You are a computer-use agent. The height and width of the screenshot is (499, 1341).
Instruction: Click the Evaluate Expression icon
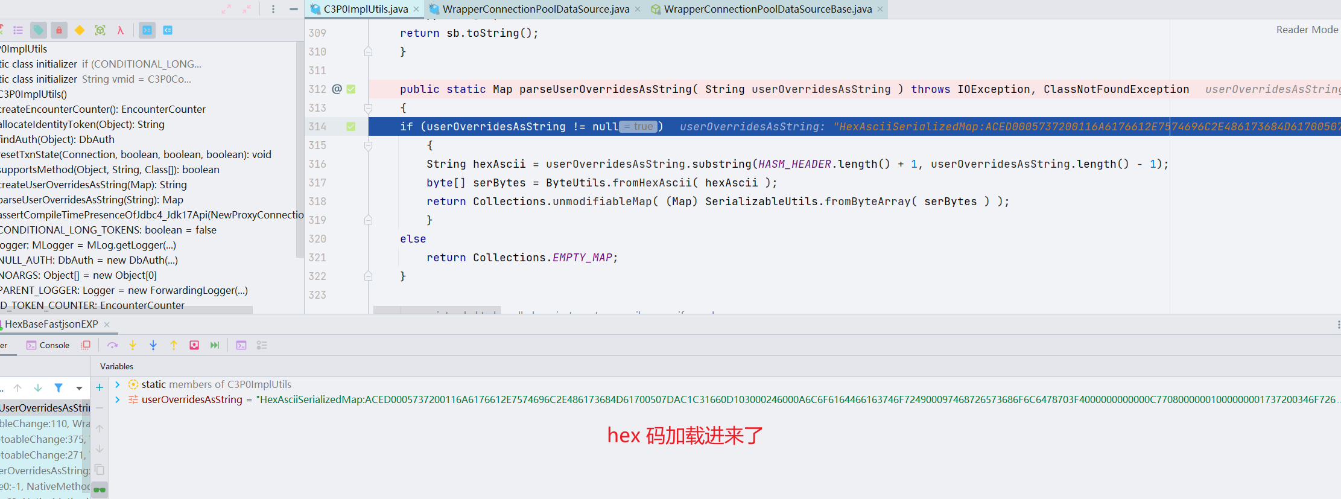[x=241, y=345]
